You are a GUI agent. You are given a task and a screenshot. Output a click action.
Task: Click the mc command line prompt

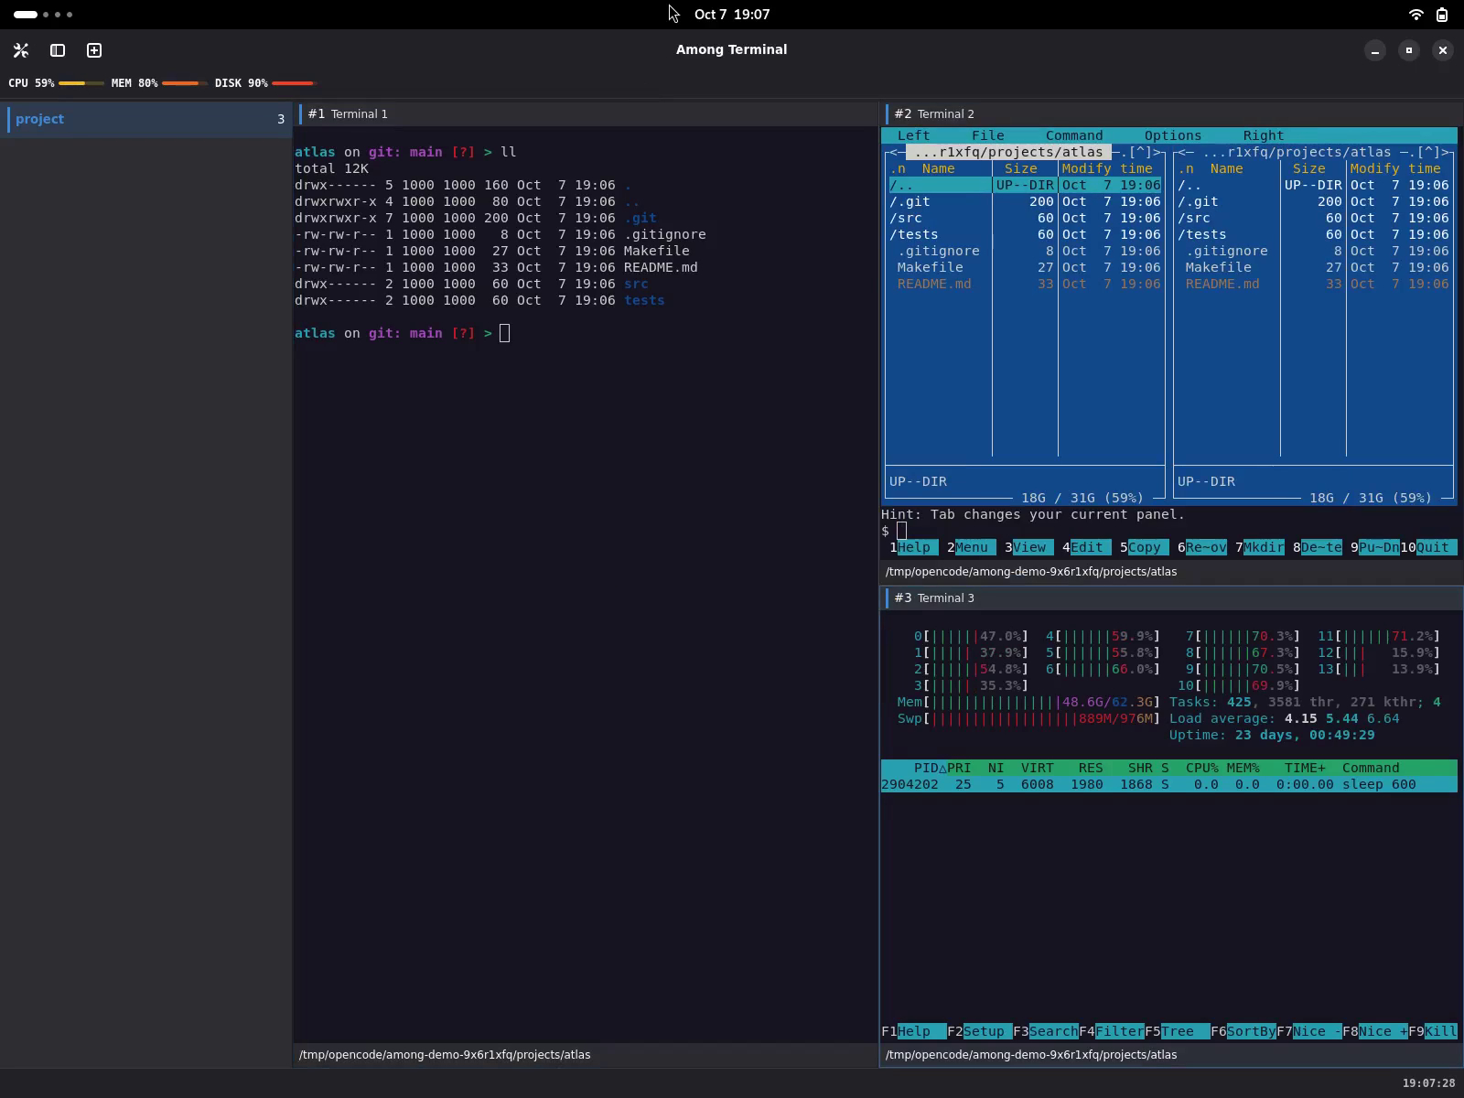pyautogui.click(x=902, y=531)
